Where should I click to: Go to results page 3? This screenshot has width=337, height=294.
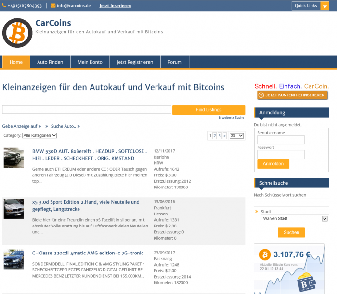tap(220, 136)
